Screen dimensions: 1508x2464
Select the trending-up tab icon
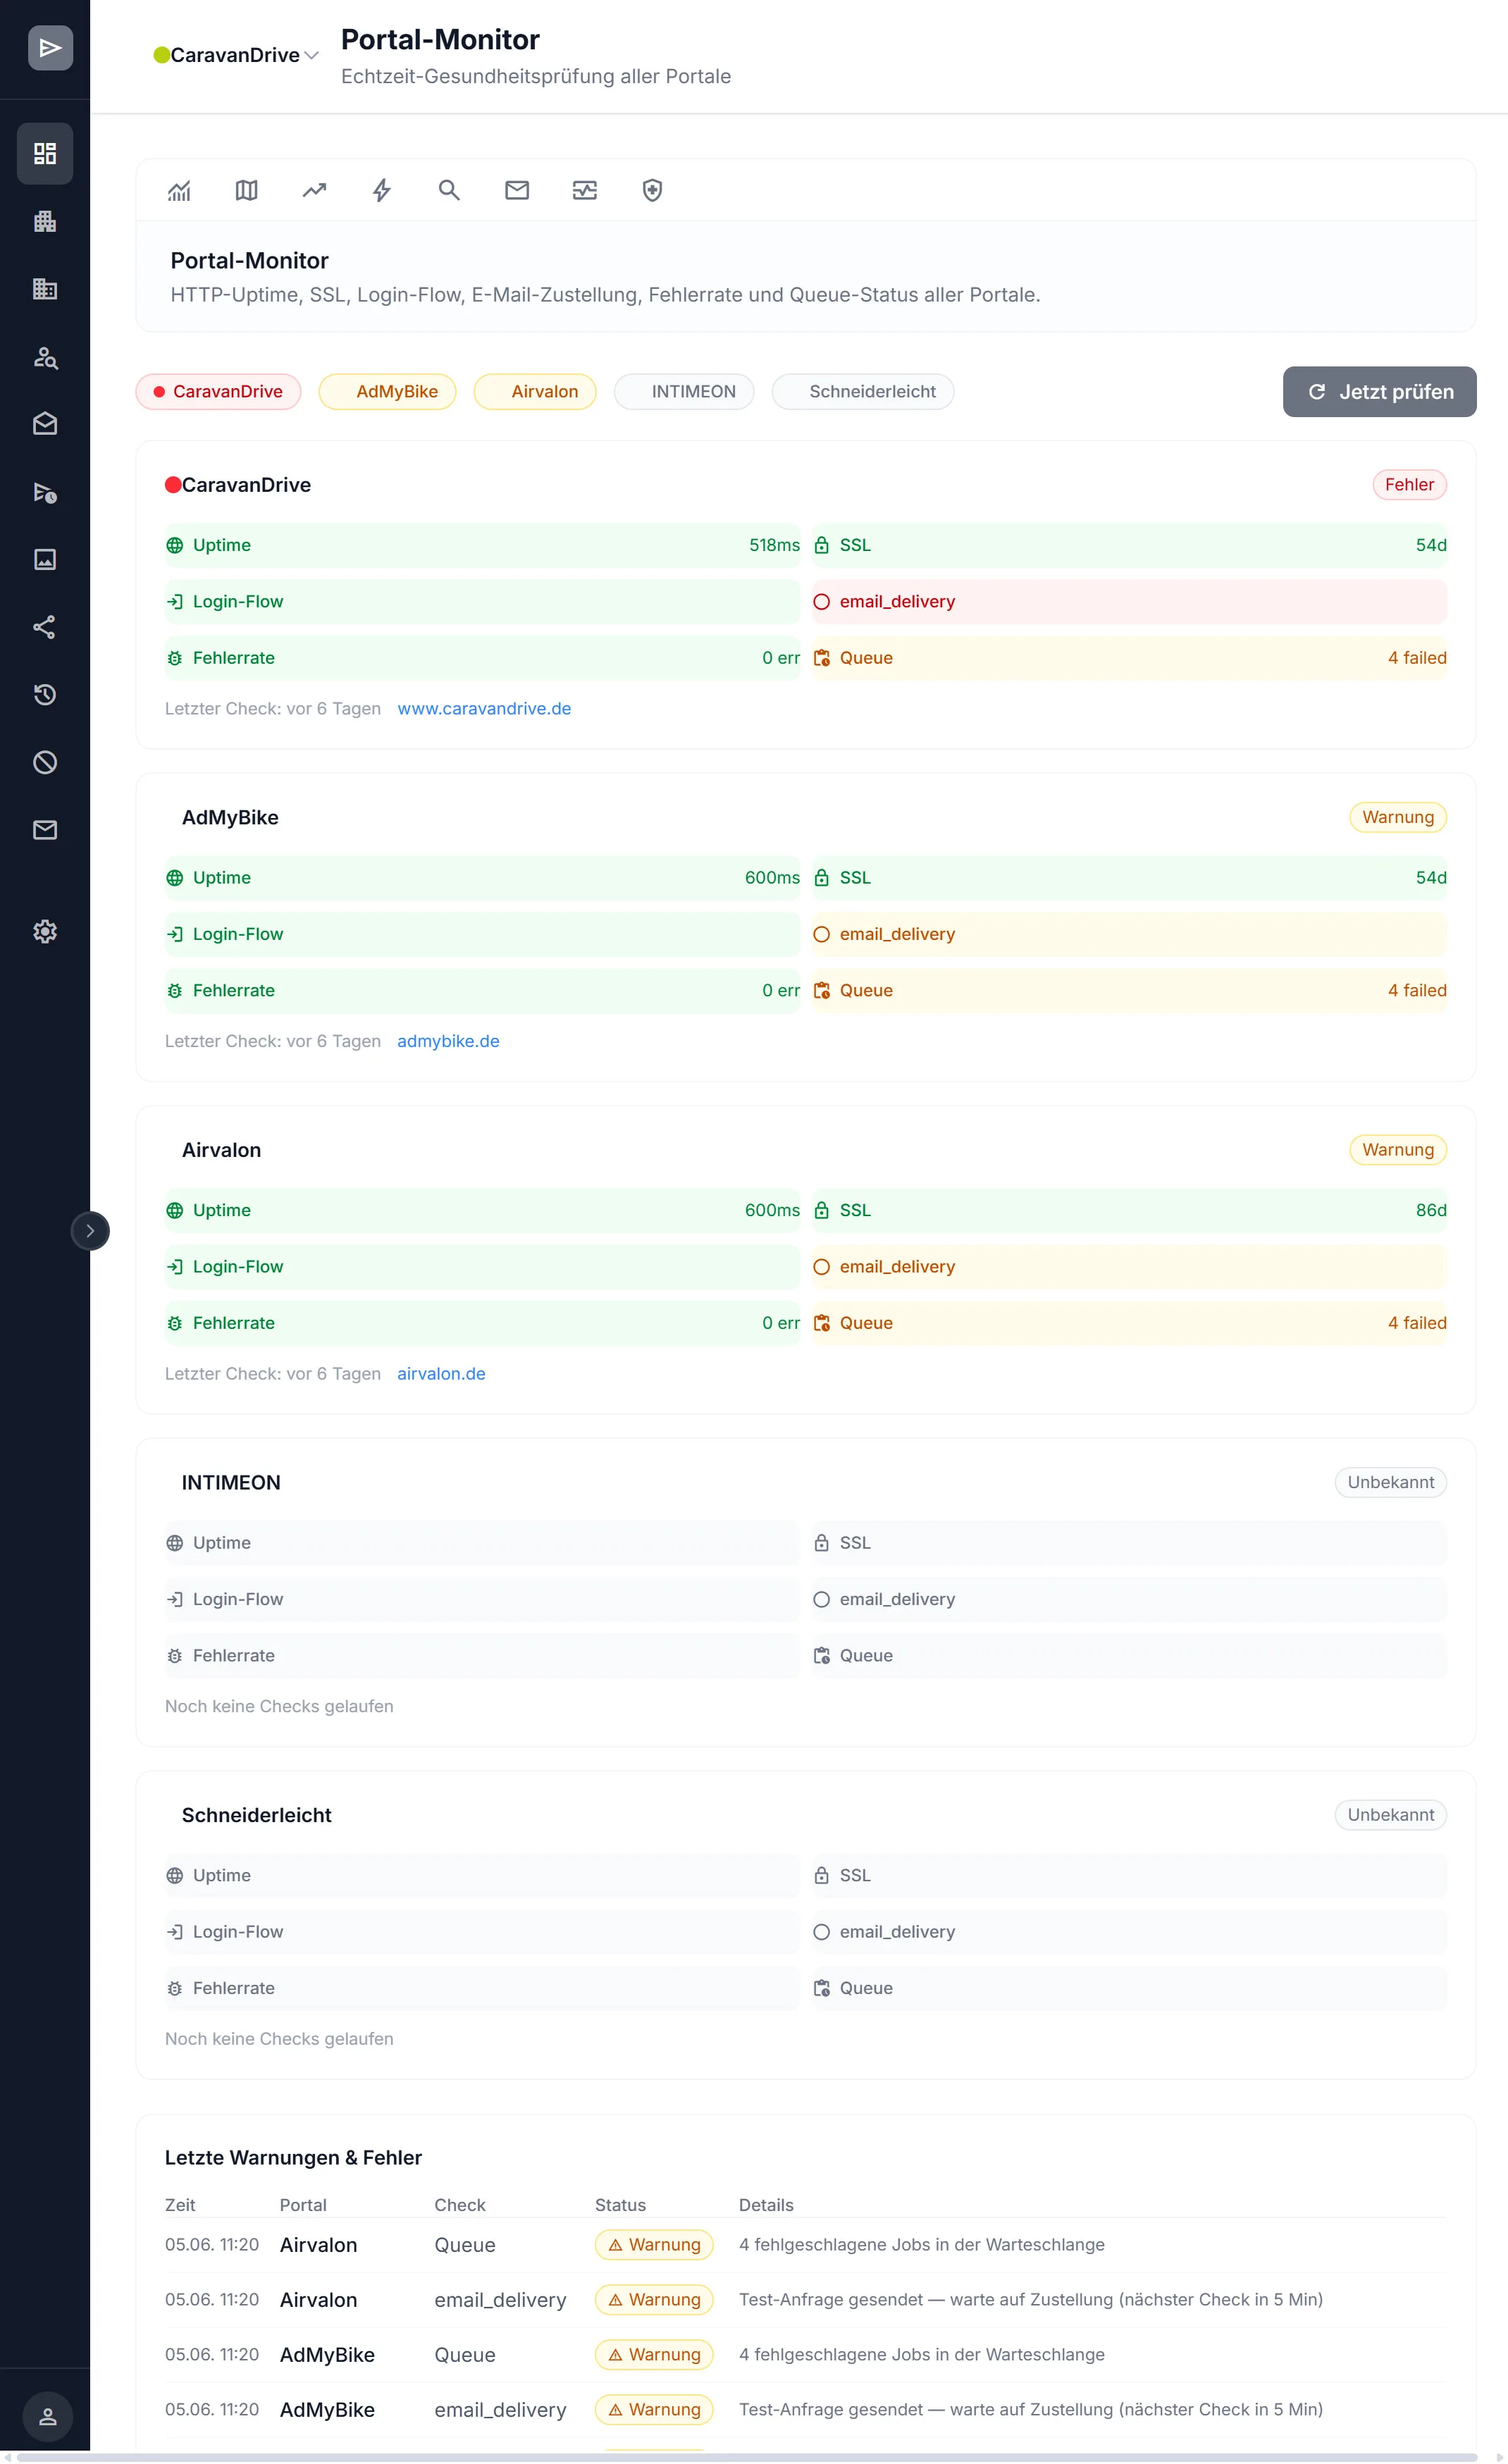click(315, 190)
